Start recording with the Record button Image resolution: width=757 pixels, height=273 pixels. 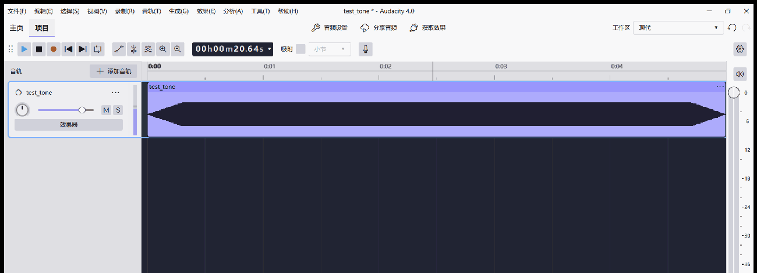[x=54, y=49]
